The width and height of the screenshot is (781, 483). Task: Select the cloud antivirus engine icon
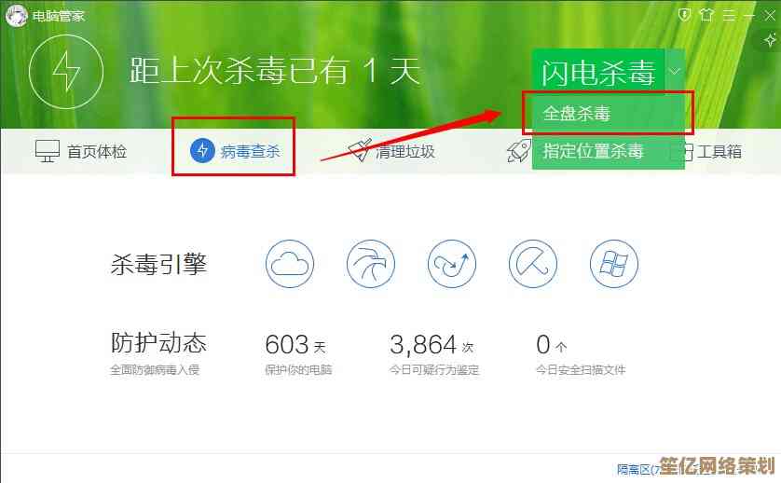pos(290,264)
